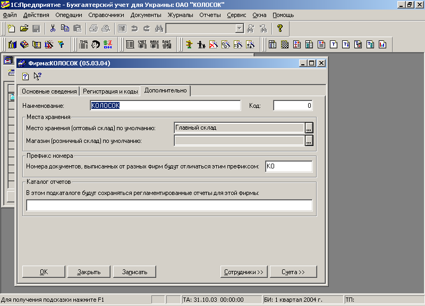Open the Сервис menu

tap(236, 15)
